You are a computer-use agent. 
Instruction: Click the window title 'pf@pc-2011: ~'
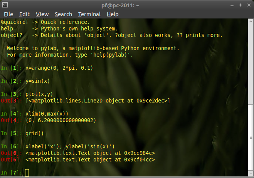(120, 5)
